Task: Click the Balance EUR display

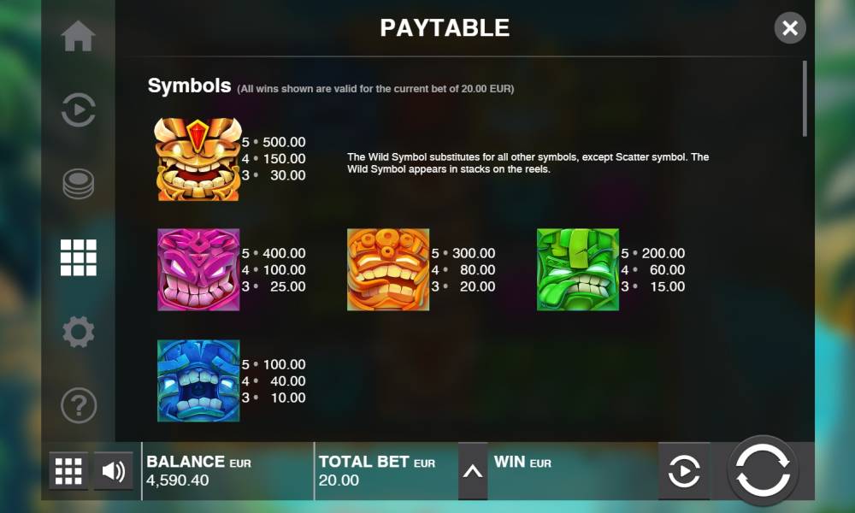Action: [228, 471]
